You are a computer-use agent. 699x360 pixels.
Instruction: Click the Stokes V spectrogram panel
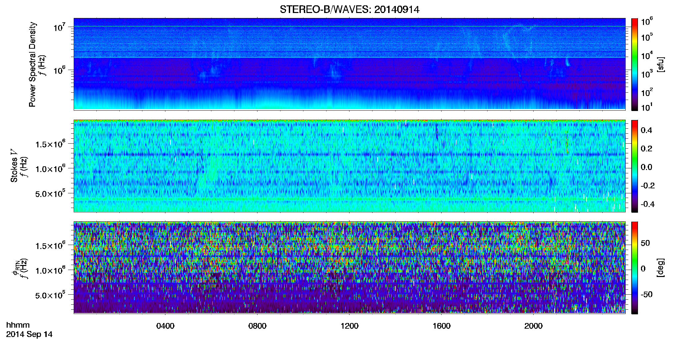point(349,166)
